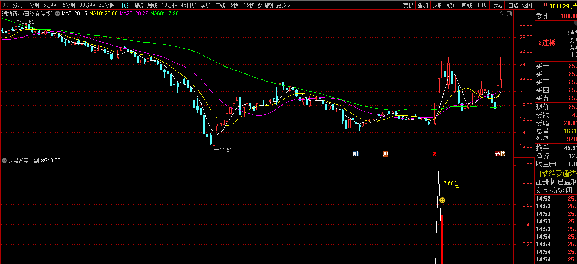Open the 画线 drawing tools
Image resolution: width=577 pixels, height=264 pixels.
pyautogui.click(x=467, y=5)
